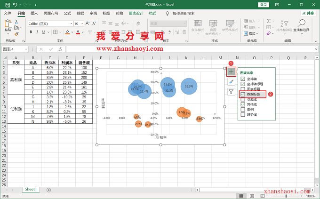Click the Font Color red A swatch
Viewport: 320px width, 199px height.
point(78,32)
